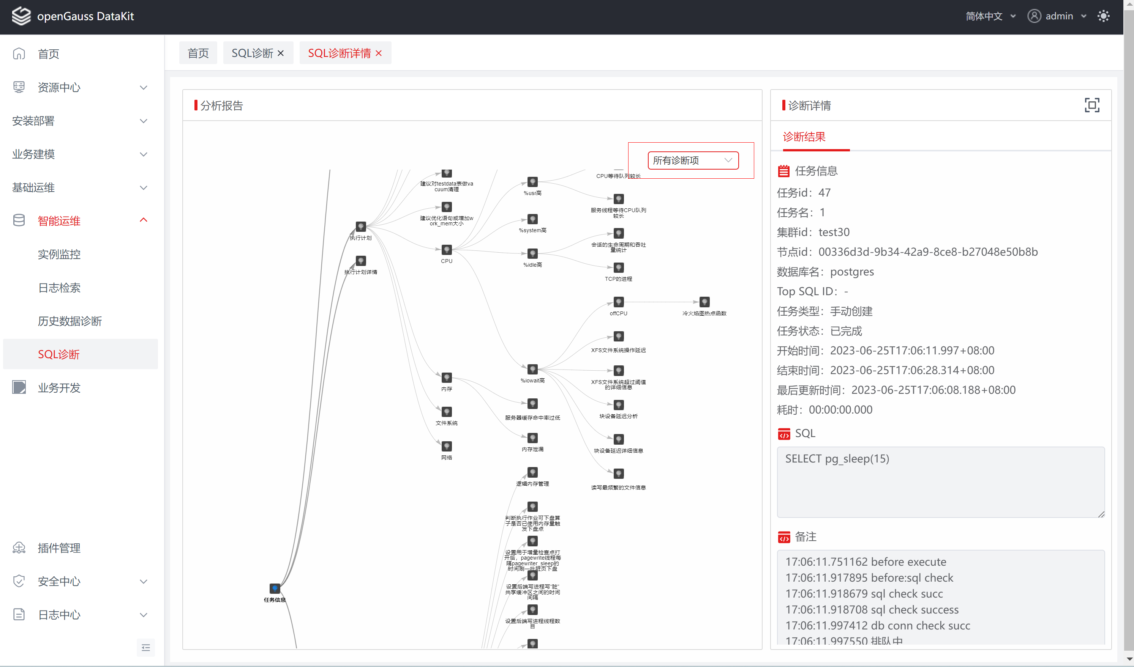Collapse sidebar with bottom menu-fold icon
This screenshot has height=667, width=1134.
click(x=145, y=647)
